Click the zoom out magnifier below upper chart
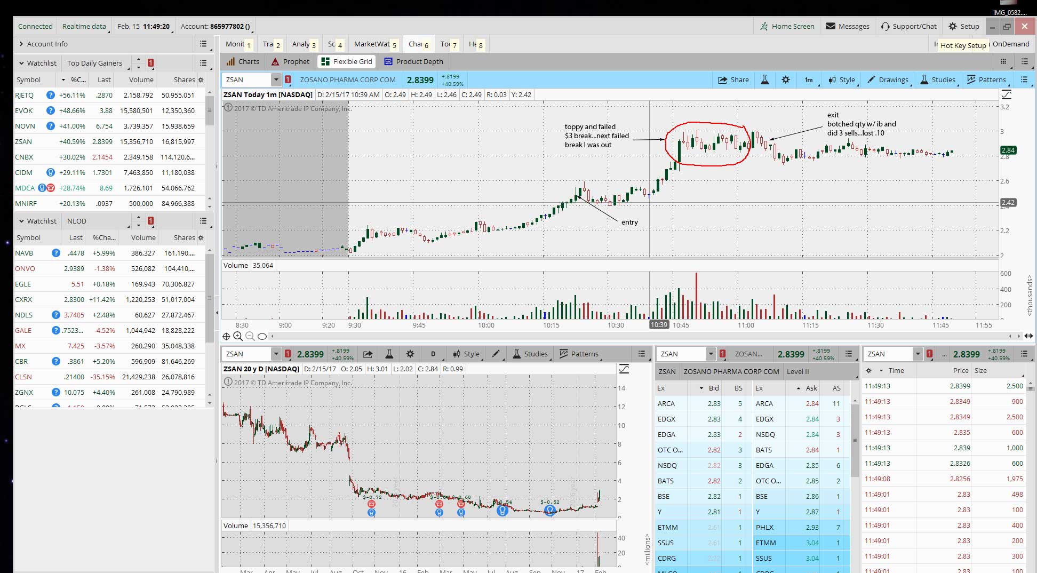The height and width of the screenshot is (573, 1037). tap(250, 336)
